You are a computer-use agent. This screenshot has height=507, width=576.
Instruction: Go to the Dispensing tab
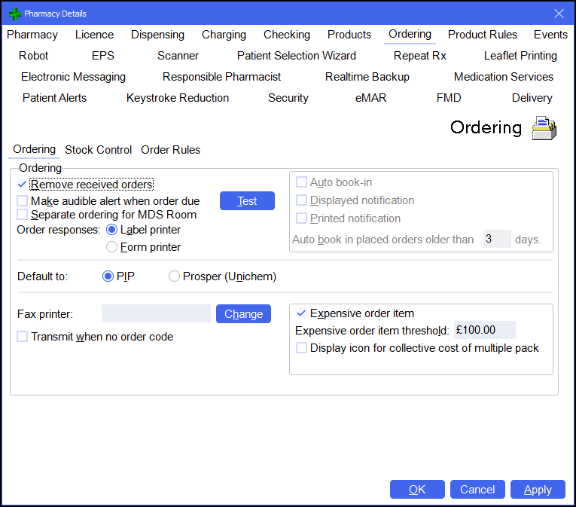(157, 35)
